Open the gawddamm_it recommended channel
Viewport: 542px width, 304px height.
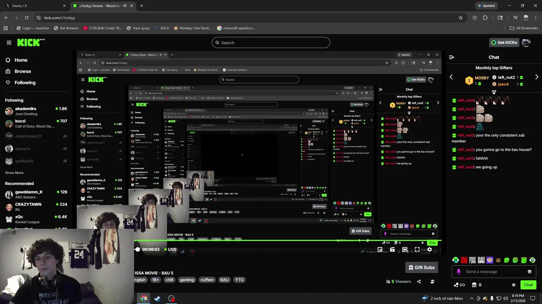pos(36,194)
